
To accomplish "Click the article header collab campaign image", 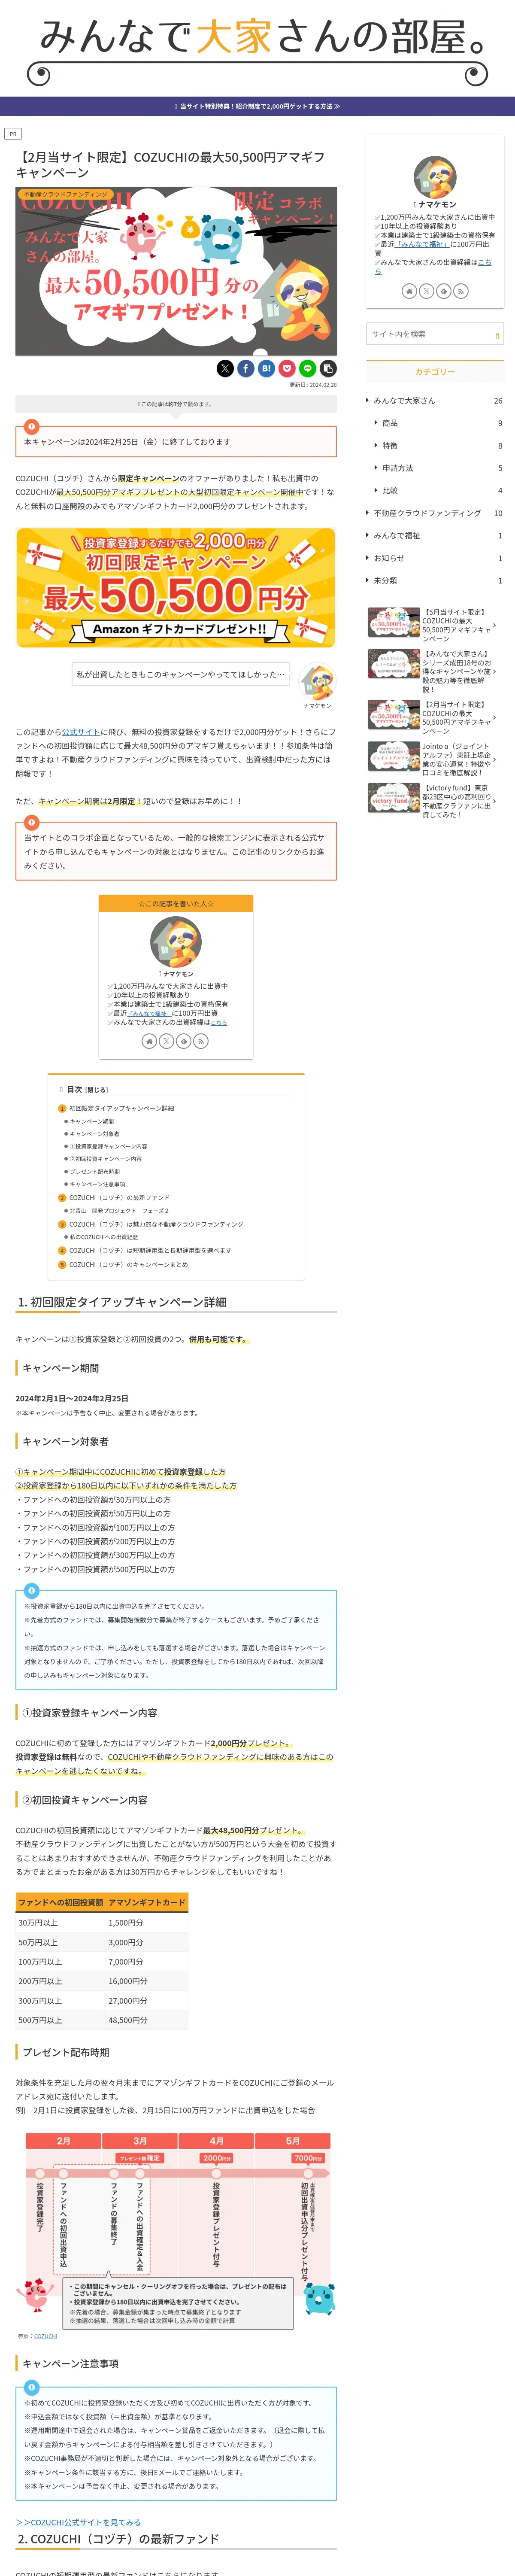I will pyautogui.click(x=176, y=271).
